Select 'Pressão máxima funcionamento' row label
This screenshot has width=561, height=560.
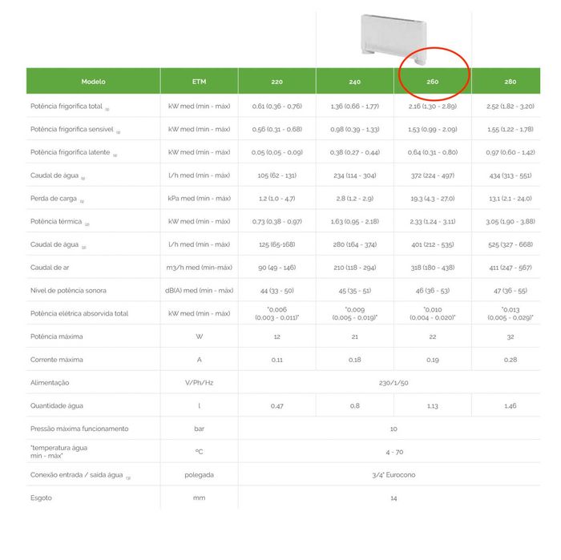coord(79,429)
